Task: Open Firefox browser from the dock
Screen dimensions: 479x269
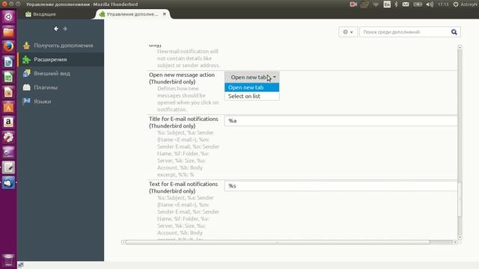Action: pyautogui.click(x=8, y=46)
